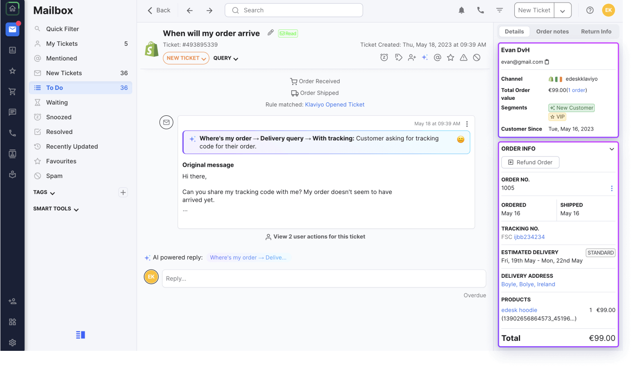Open the add user icon in left rail

(x=12, y=301)
